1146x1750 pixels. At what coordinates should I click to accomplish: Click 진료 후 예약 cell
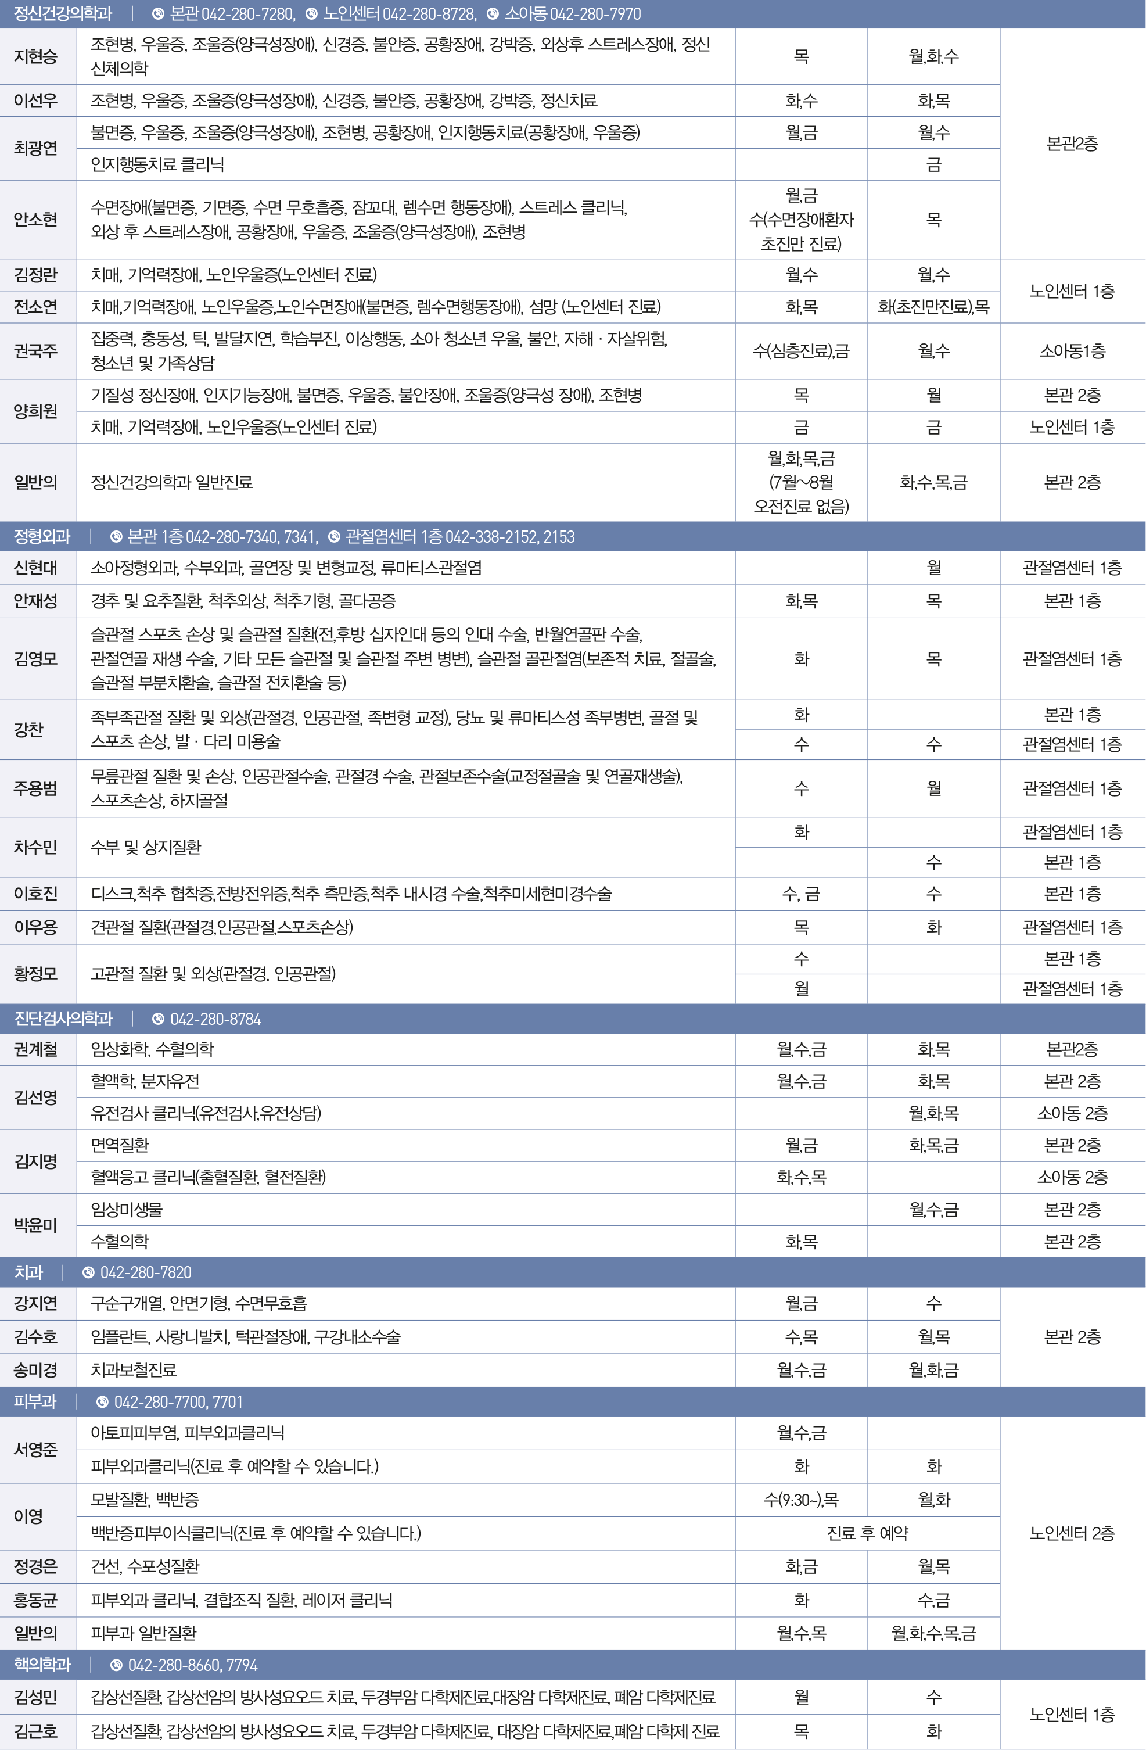[x=867, y=1533]
